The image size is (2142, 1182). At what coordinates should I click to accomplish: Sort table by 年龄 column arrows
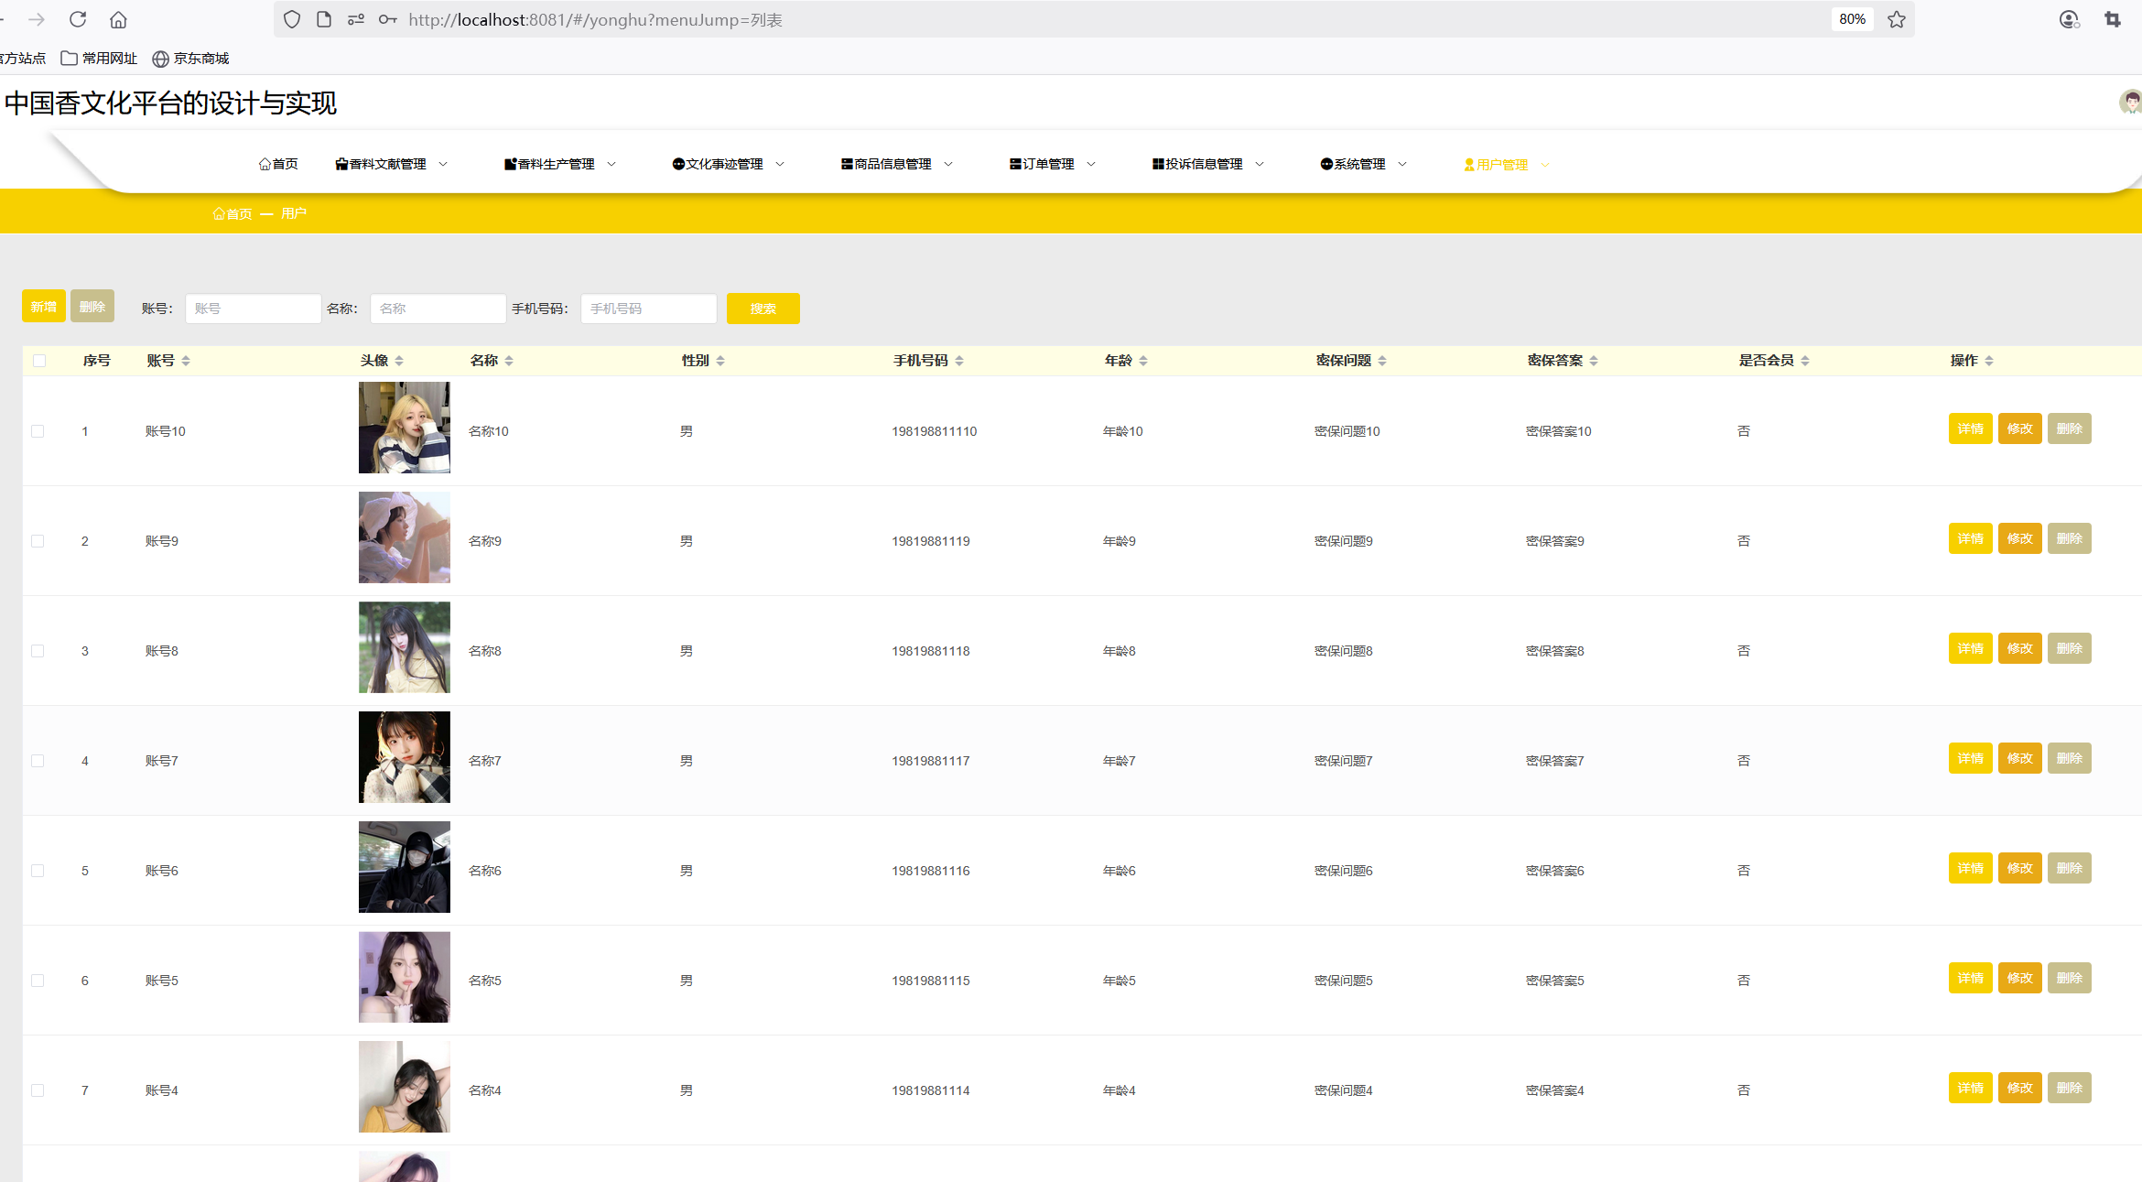[x=1143, y=361]
